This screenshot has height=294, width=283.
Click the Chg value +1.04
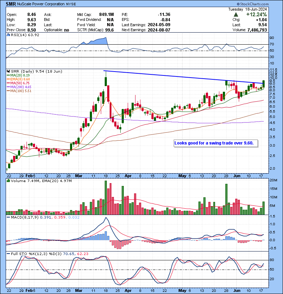pyautogui.click(x=262, y=20)
